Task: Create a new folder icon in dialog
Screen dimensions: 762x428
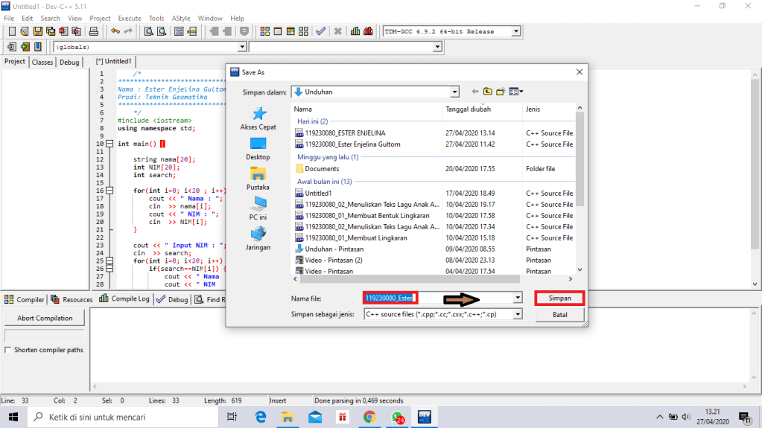Action: click(x=501, y=92)
